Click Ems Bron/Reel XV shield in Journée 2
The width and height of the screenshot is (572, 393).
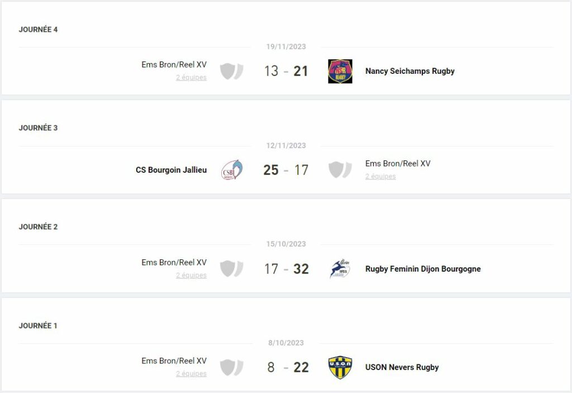232,269
